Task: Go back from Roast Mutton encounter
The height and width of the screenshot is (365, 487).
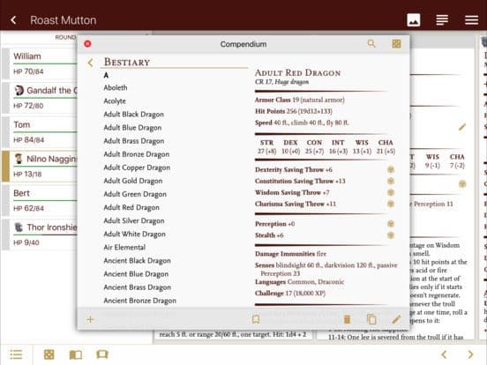Action: pos(13,20)
